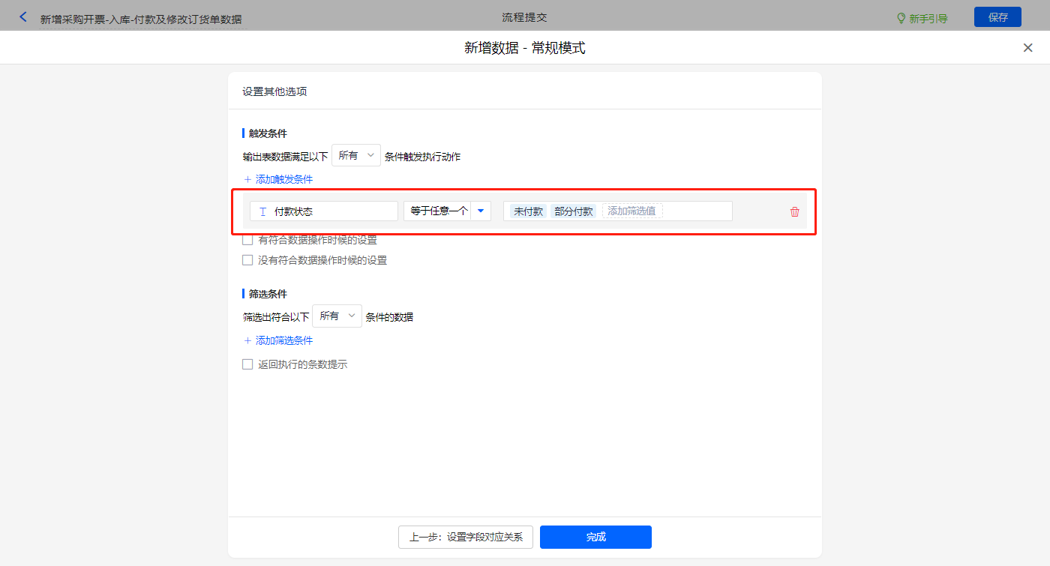Click the text-type icon beside 付款状态
This screenshot has width=1050, height=566.
(262, 212)
